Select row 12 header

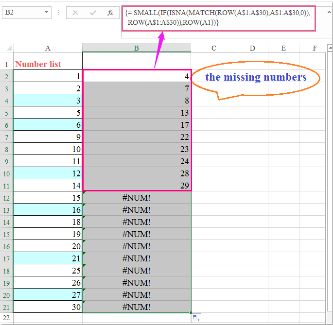click(x=6, y=198)
